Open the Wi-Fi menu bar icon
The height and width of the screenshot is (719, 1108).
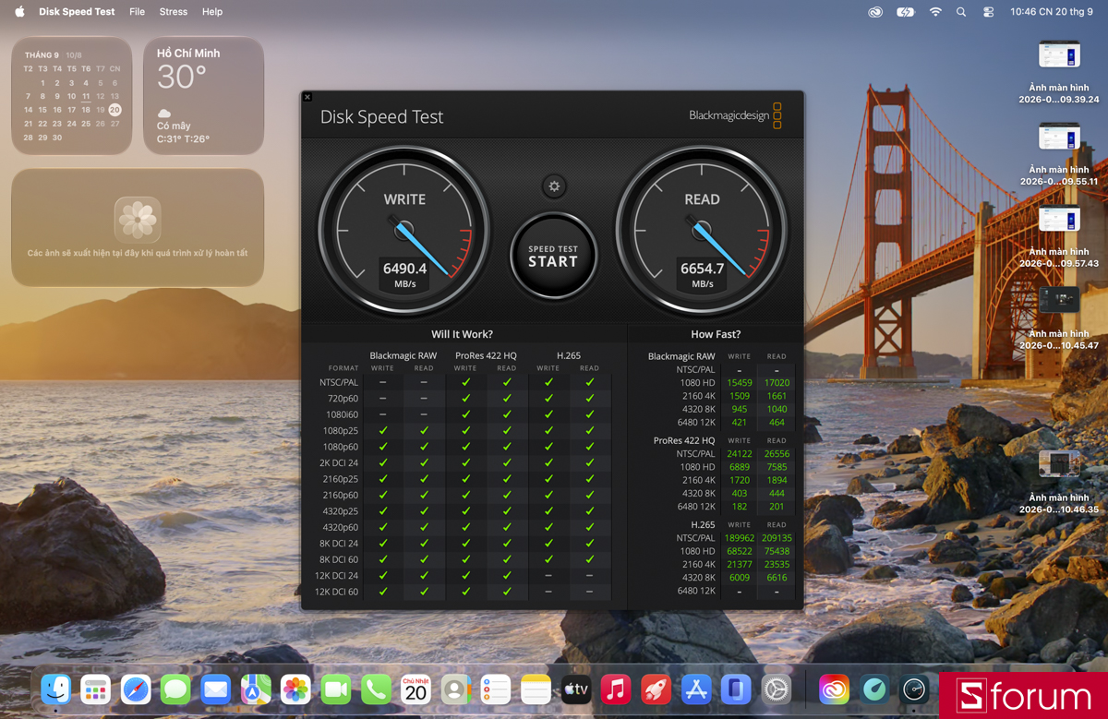tap(935, 12)
